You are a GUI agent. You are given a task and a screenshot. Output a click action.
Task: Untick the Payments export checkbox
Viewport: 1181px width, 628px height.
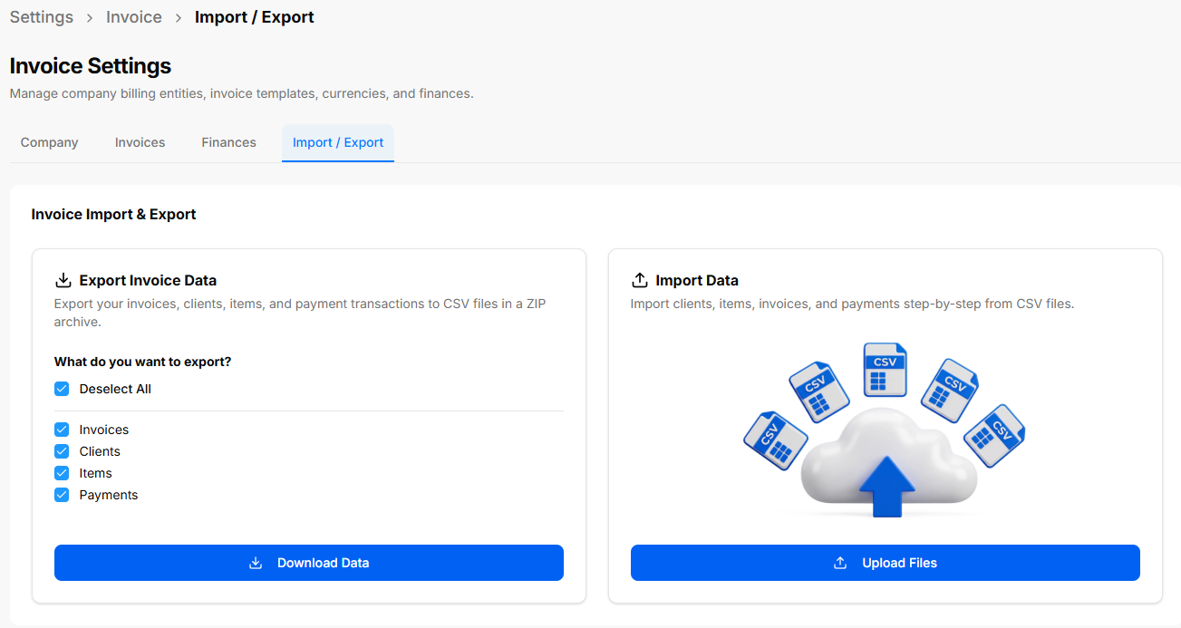coord(62,495)
